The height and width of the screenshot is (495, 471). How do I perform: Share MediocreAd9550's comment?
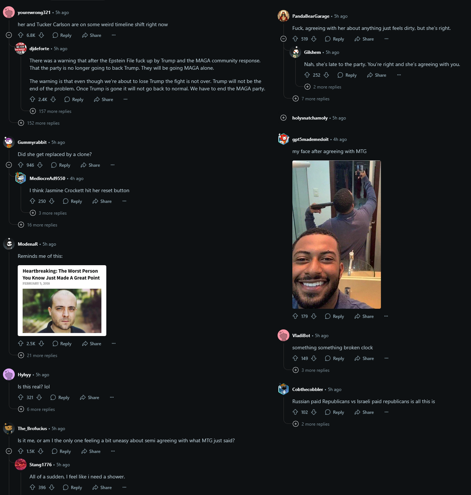coord(102,201)
